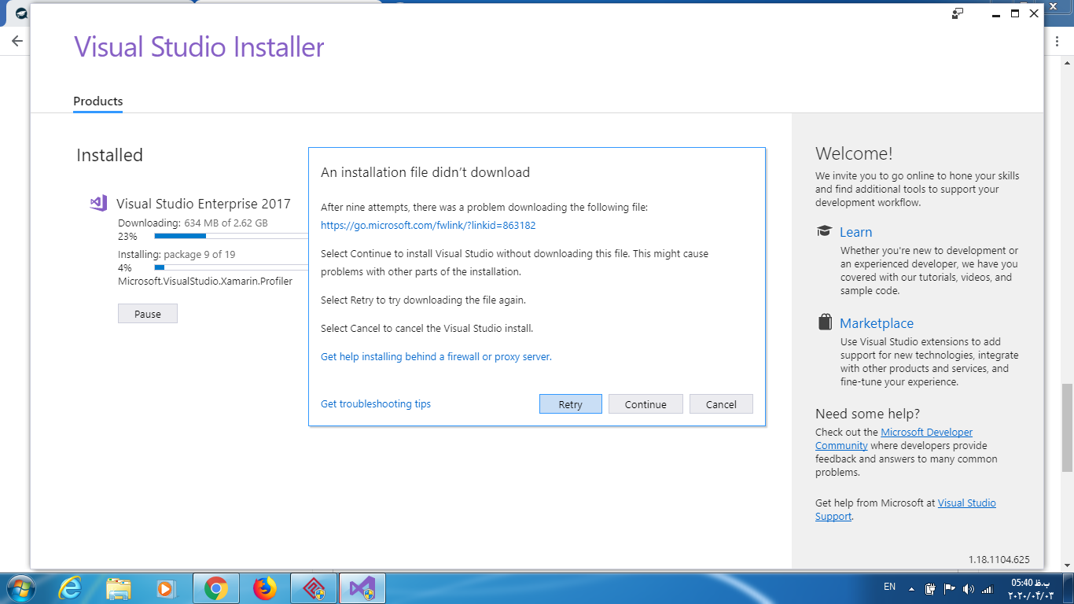The height and width of the screenshot is (604, 1074).
Task: Click the Installing progress bar
Action: [x=231, y=267]
